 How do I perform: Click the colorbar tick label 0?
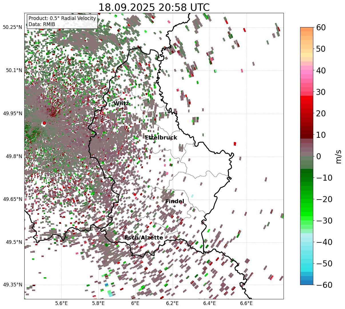pyautogui.click(x=318, y=156)
